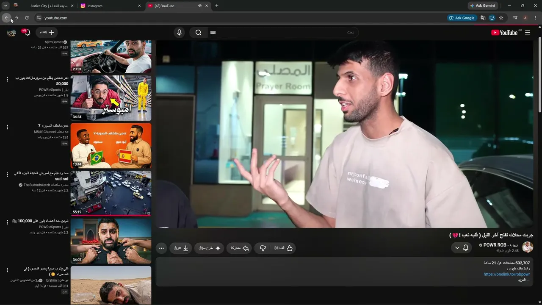Click the sud rad video title

(x=41, y=176)
